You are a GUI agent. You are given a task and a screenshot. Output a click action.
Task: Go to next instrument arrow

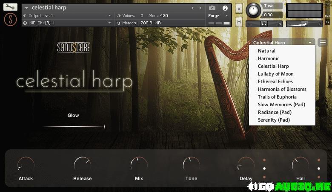pyautogui.click(x=200, y=8)
